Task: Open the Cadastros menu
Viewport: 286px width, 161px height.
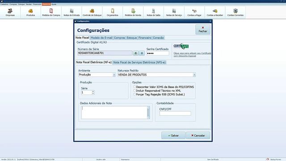Action: 4,4
